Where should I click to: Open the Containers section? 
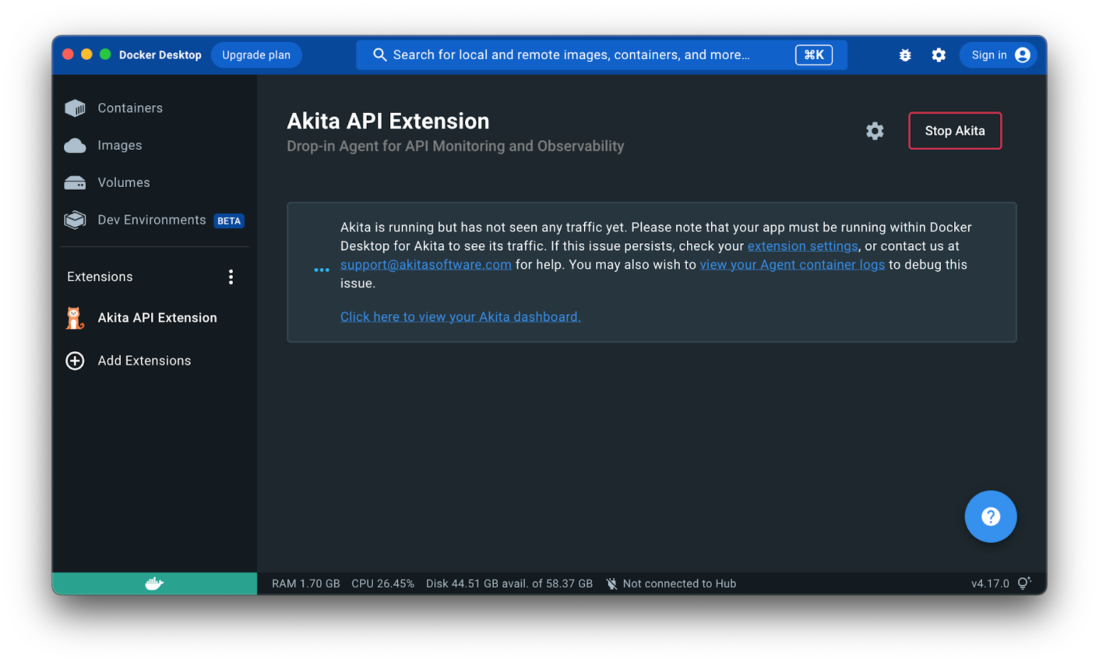pyautogui.click(x=130, y=108)
